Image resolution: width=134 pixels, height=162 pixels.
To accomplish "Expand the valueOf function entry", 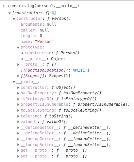I will (x=18, y=122).
